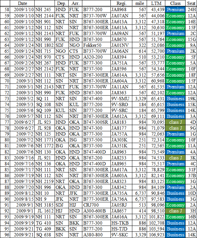Select aircraft cell A380-800
Image resolution: width=197 pixels, height=238 pixels.
pyautogui.click(x=96, y=235)
